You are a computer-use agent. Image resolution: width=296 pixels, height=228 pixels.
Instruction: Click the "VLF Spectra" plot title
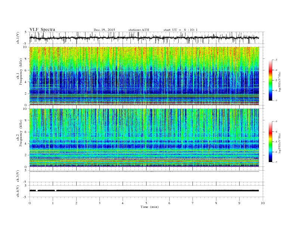(x=42, y=29)
